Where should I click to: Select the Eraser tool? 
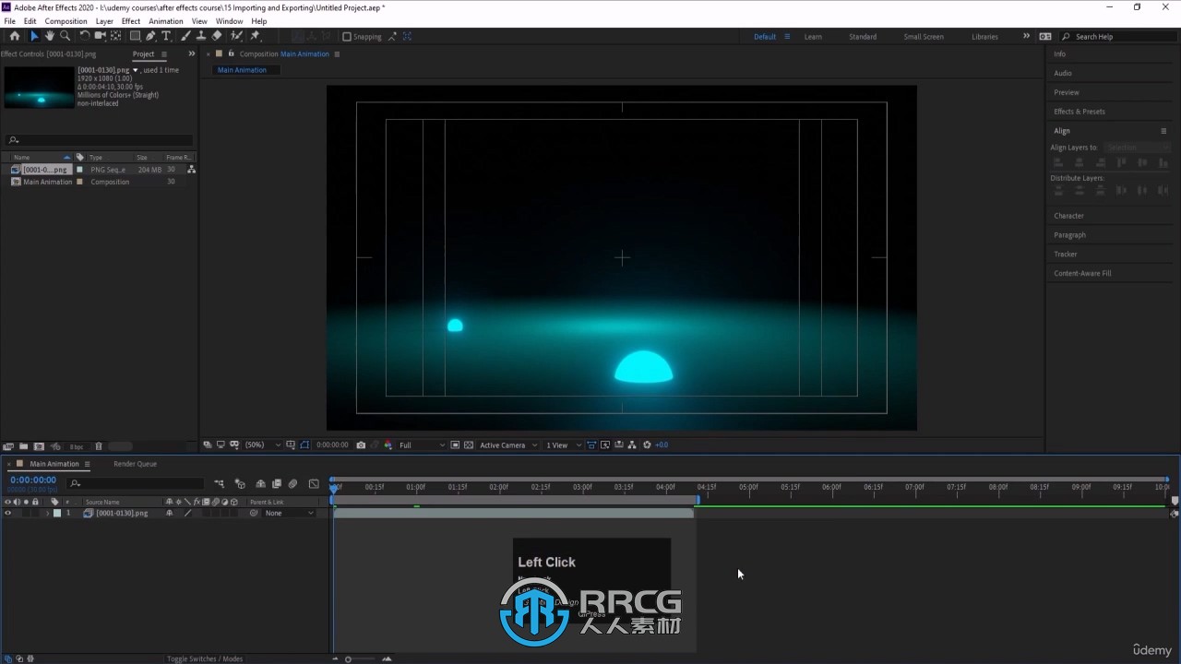(x=217, y=36)
